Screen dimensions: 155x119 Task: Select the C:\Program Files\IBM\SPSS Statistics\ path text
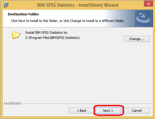point(52,38)
